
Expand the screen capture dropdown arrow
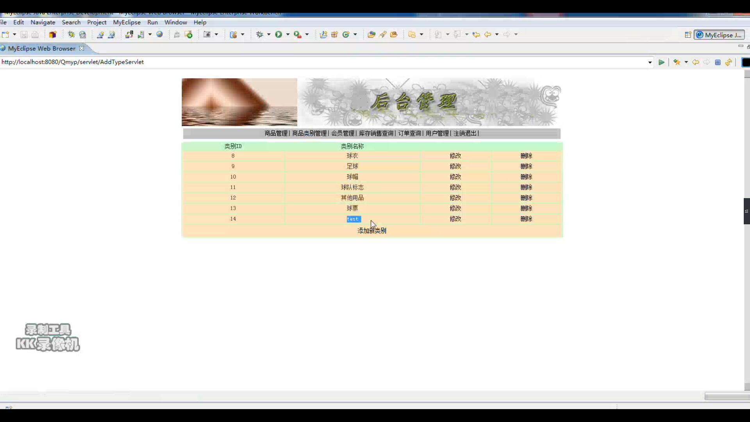216,34
